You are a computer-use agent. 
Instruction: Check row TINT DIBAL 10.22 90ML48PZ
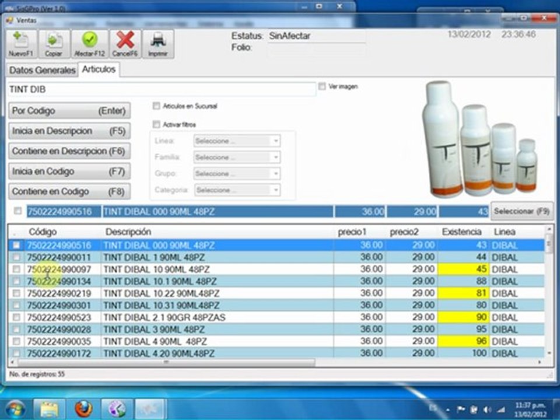point(16,293)
